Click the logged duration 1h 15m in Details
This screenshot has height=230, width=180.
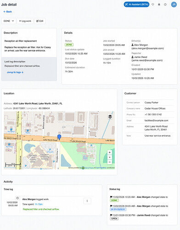[x=107, y=63]
